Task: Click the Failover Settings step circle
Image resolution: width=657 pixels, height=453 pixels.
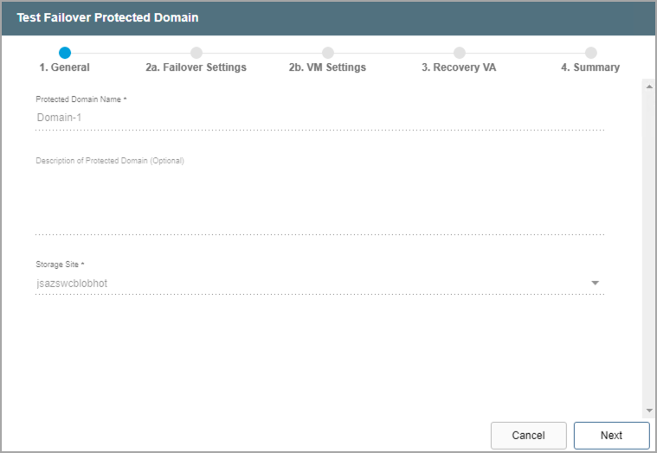Action: click(196, 53)
